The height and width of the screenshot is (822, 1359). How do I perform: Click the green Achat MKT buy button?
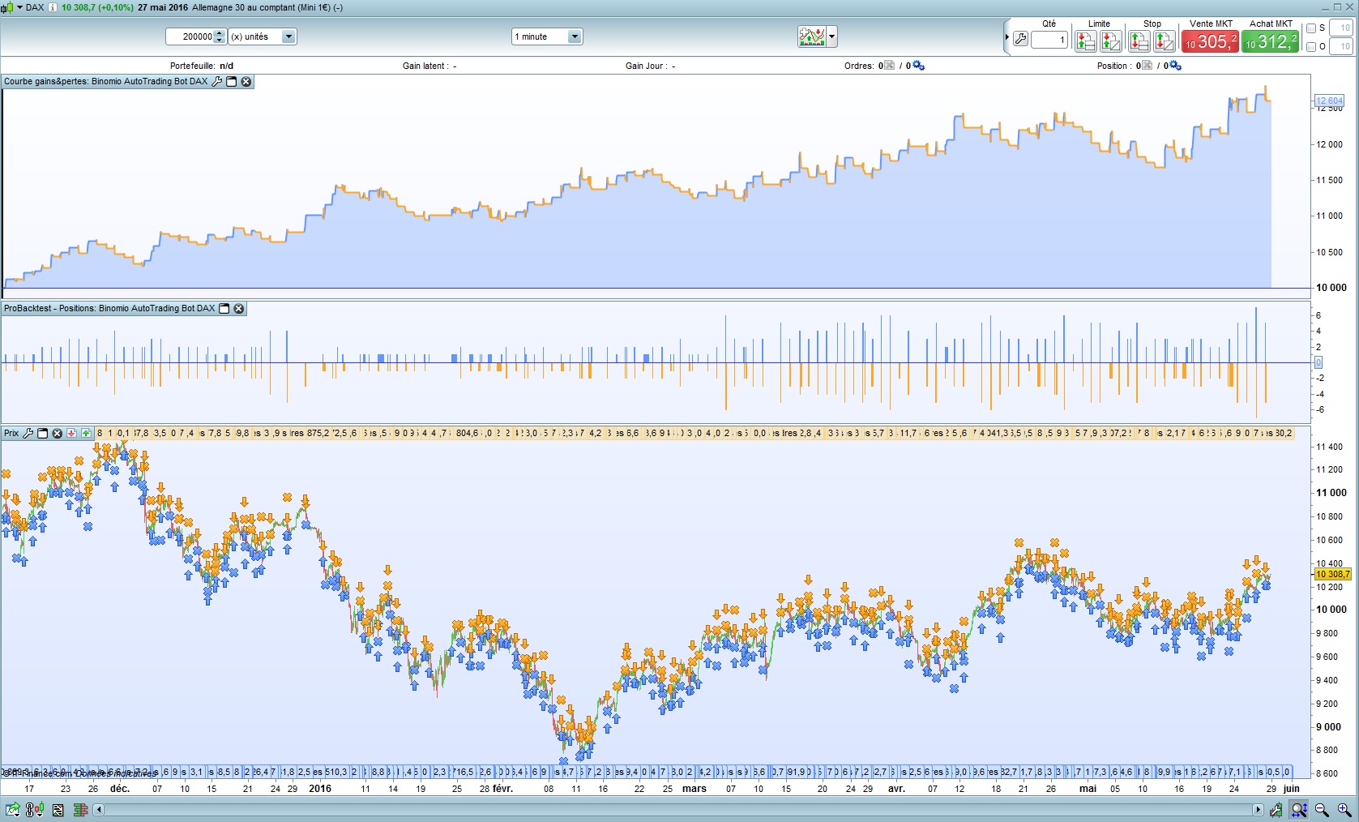(1271, 41)
